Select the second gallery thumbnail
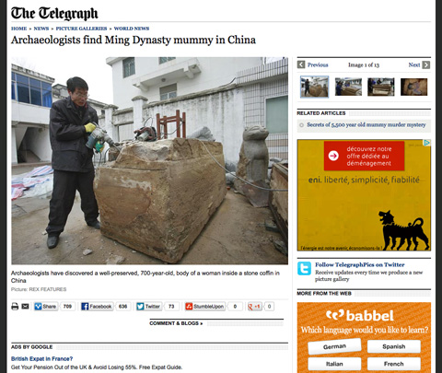 click(x=348, y=87)
